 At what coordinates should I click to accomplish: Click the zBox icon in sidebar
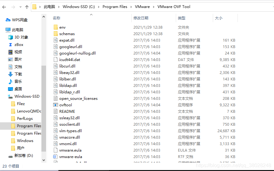11,45
